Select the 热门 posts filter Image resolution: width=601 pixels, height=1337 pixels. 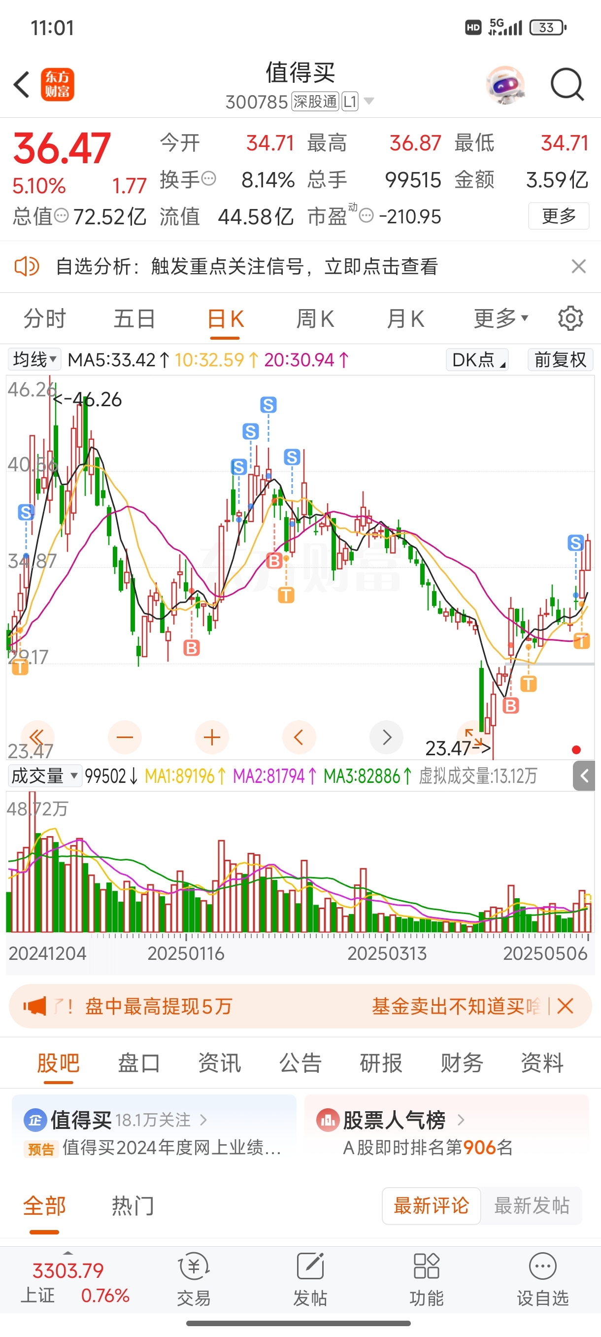click(x=133, y=1206)
